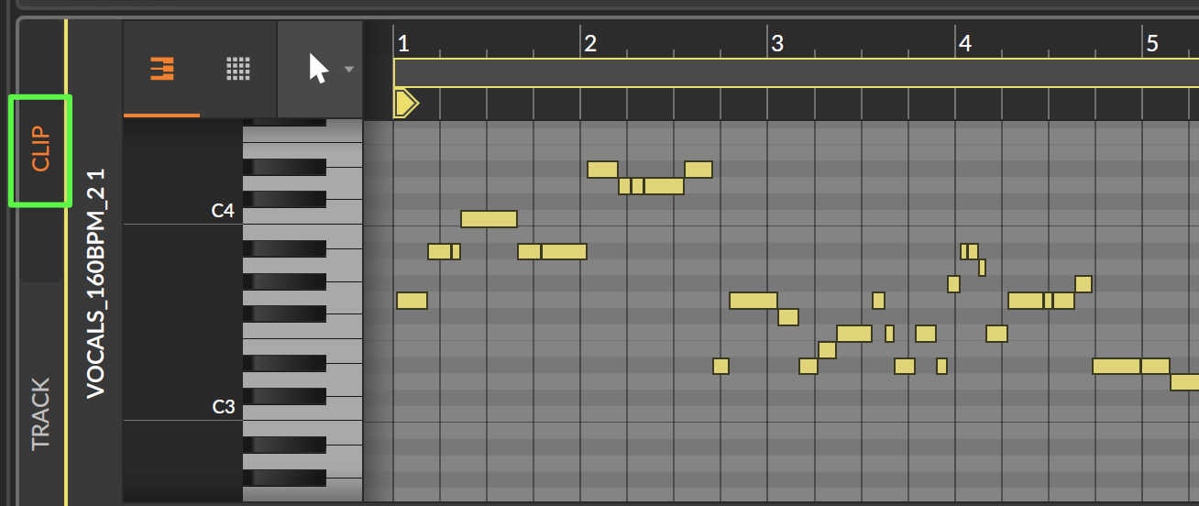The image size is (1199, 506).
Task: Select the note at C4 pitch
Action: pos(489,219)
